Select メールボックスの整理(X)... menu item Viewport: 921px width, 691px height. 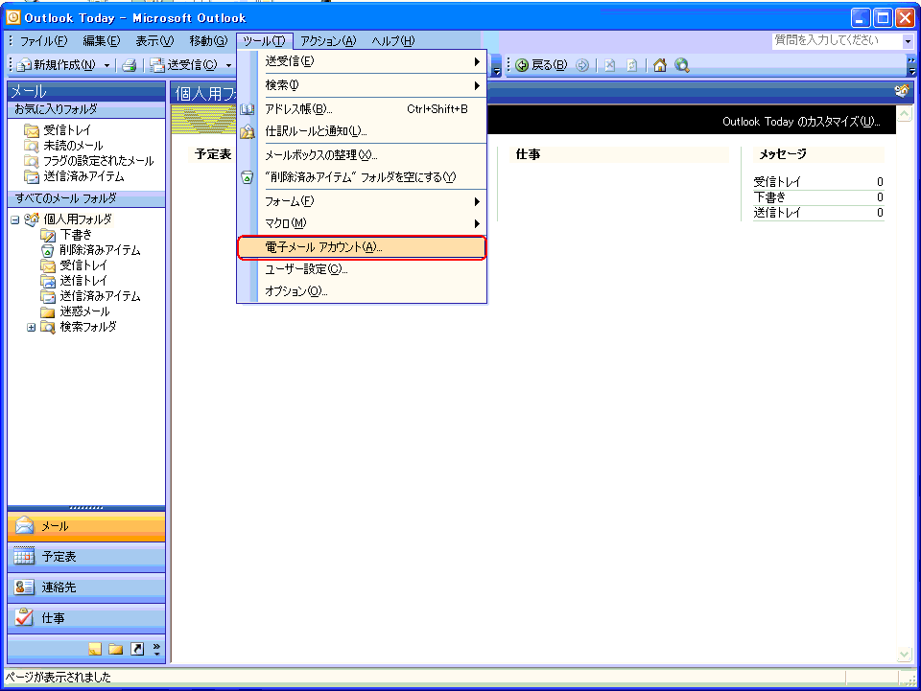click(362, 155)
